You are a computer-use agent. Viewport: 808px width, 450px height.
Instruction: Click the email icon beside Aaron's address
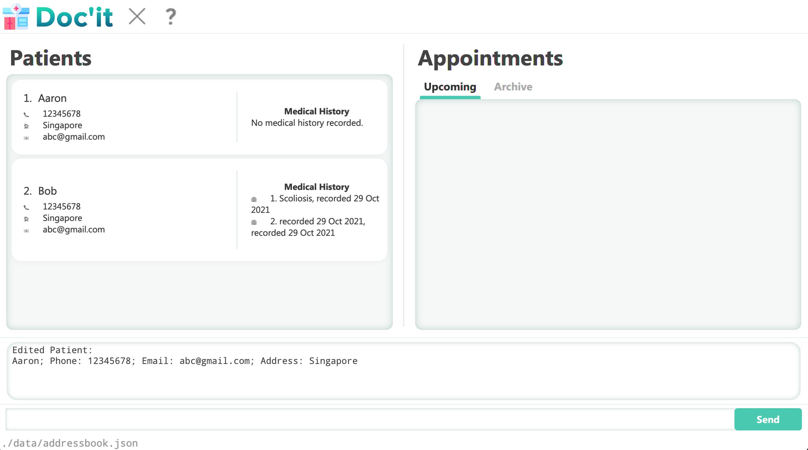point(26,138)
